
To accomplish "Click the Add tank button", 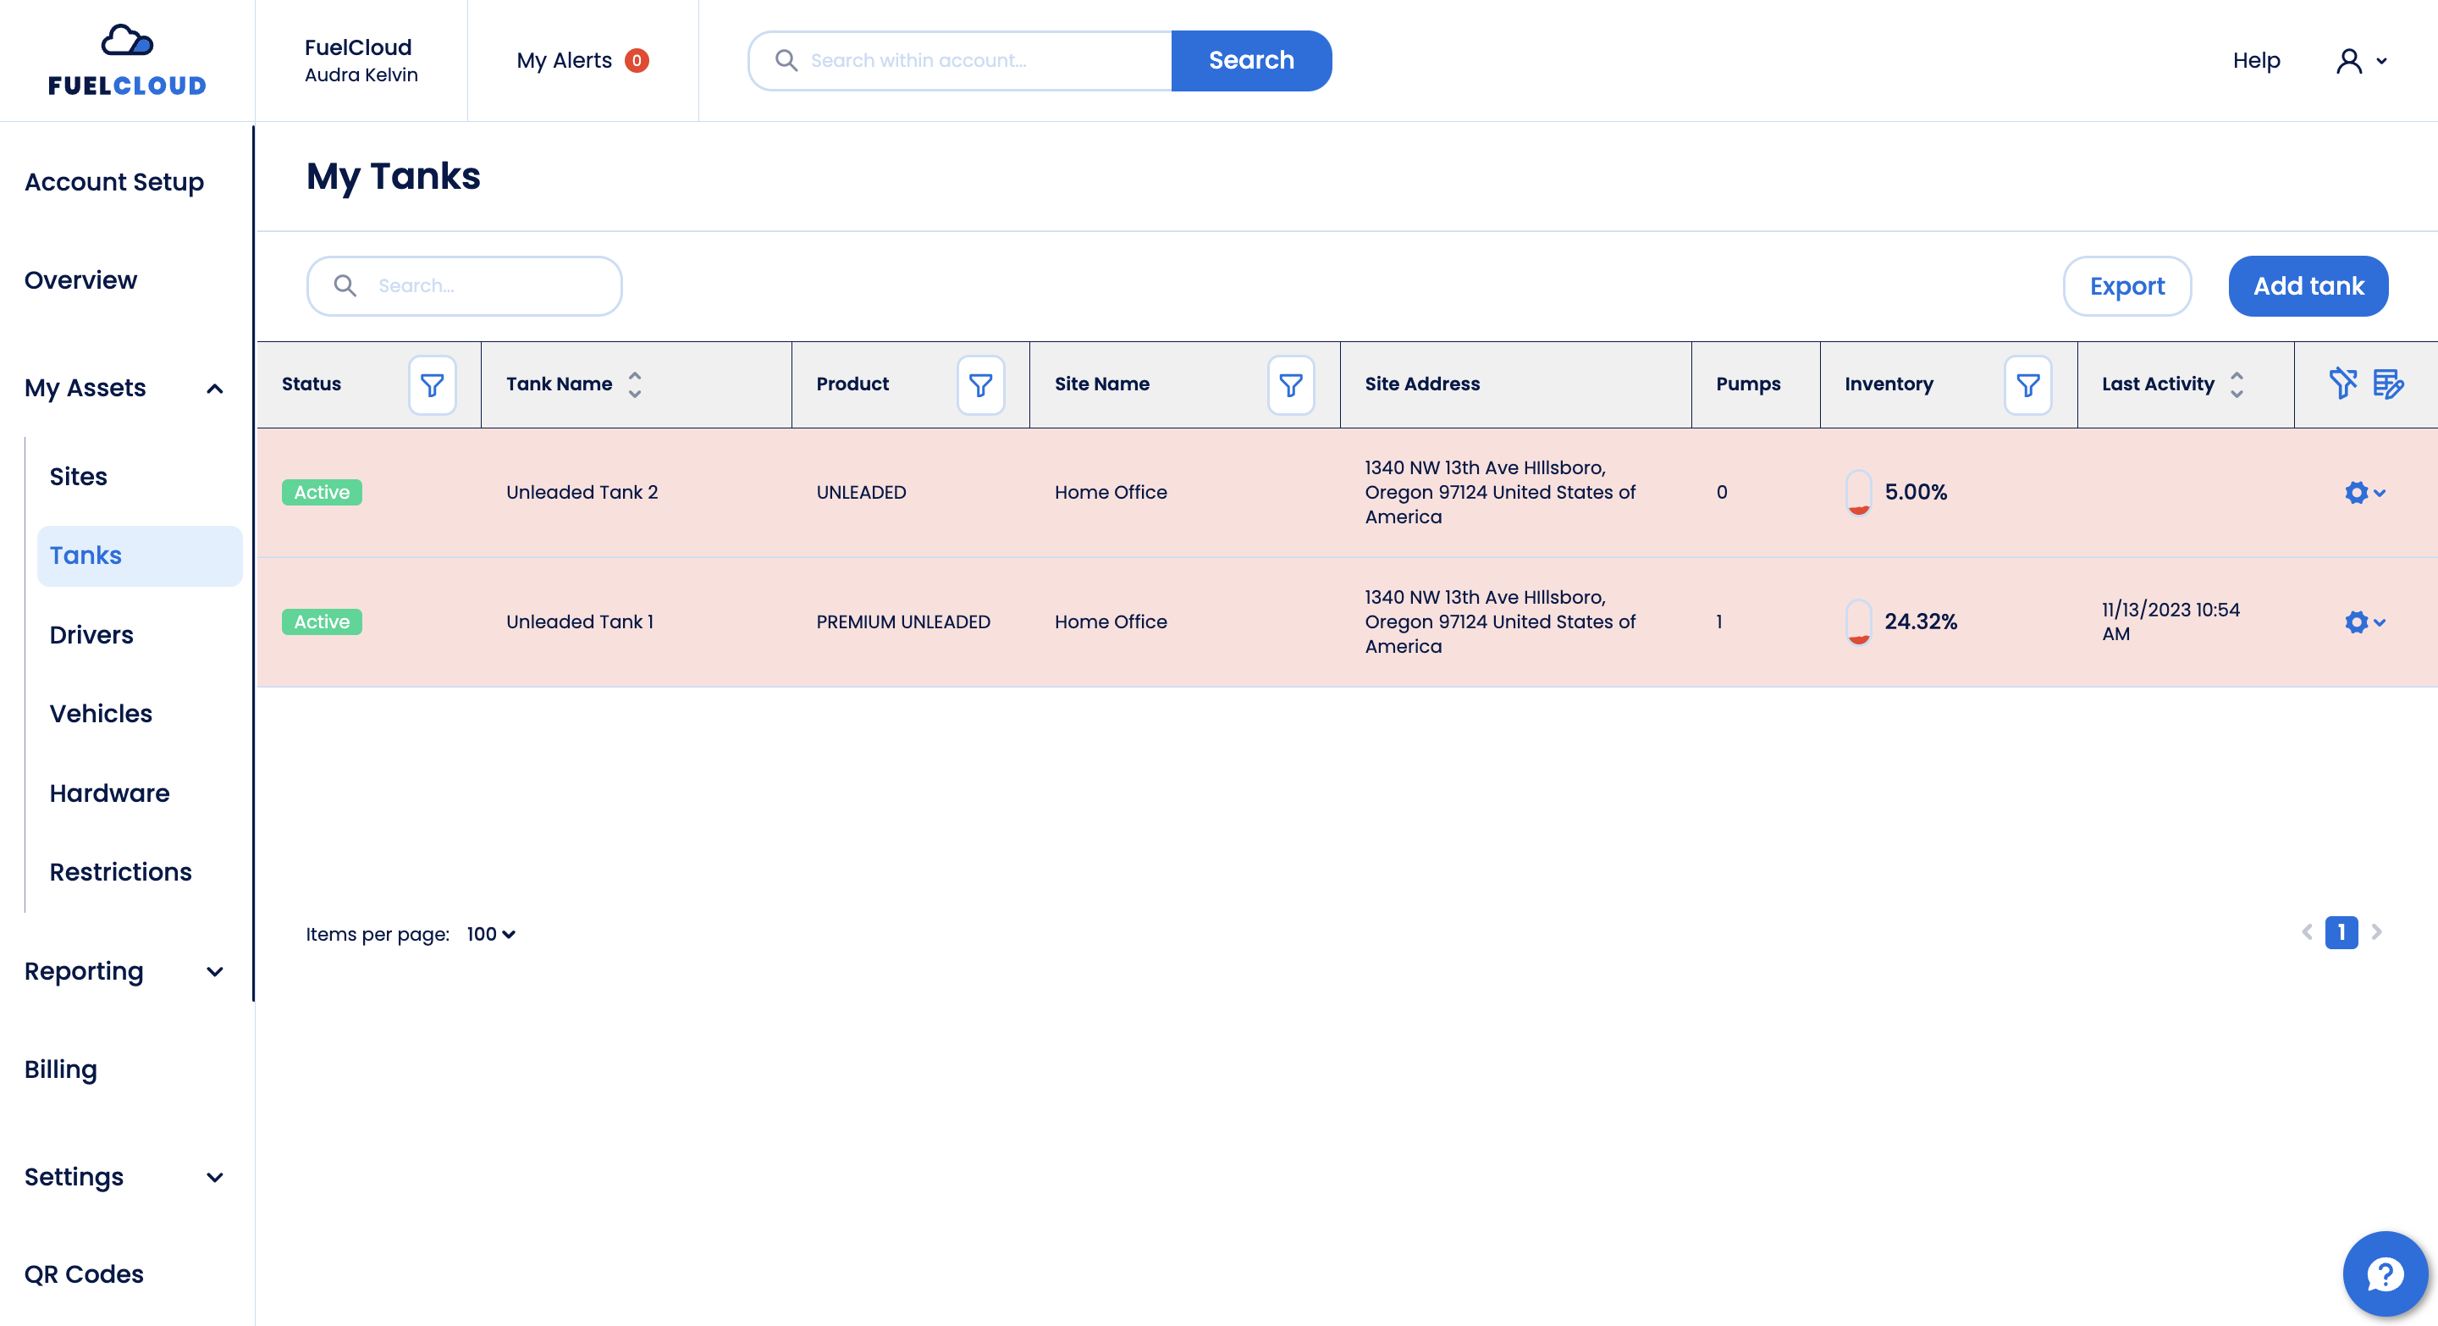I will point(2308,286).
